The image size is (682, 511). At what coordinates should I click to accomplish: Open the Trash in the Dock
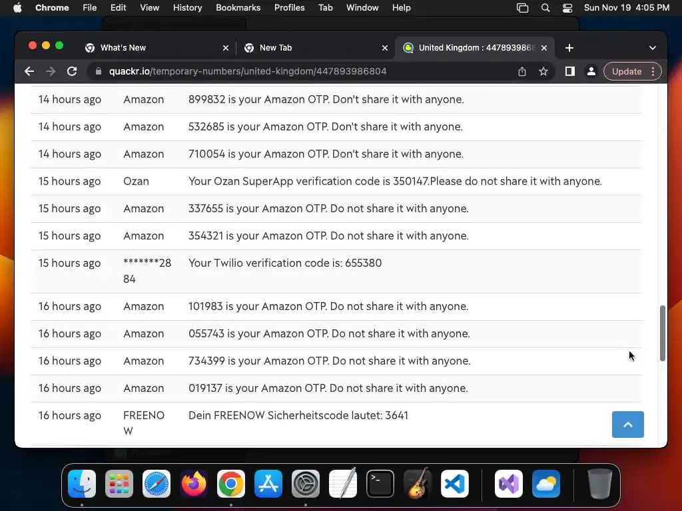click(x=600, y=484)
